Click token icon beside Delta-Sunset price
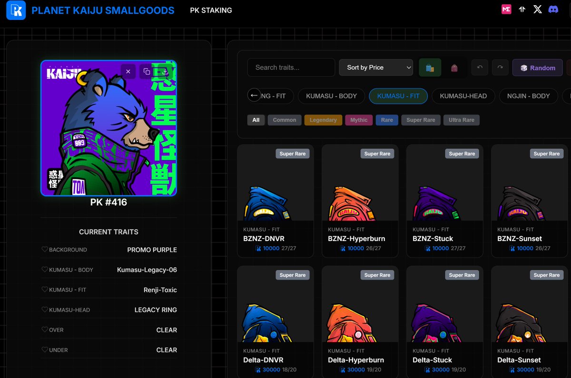 pos(512,369)
